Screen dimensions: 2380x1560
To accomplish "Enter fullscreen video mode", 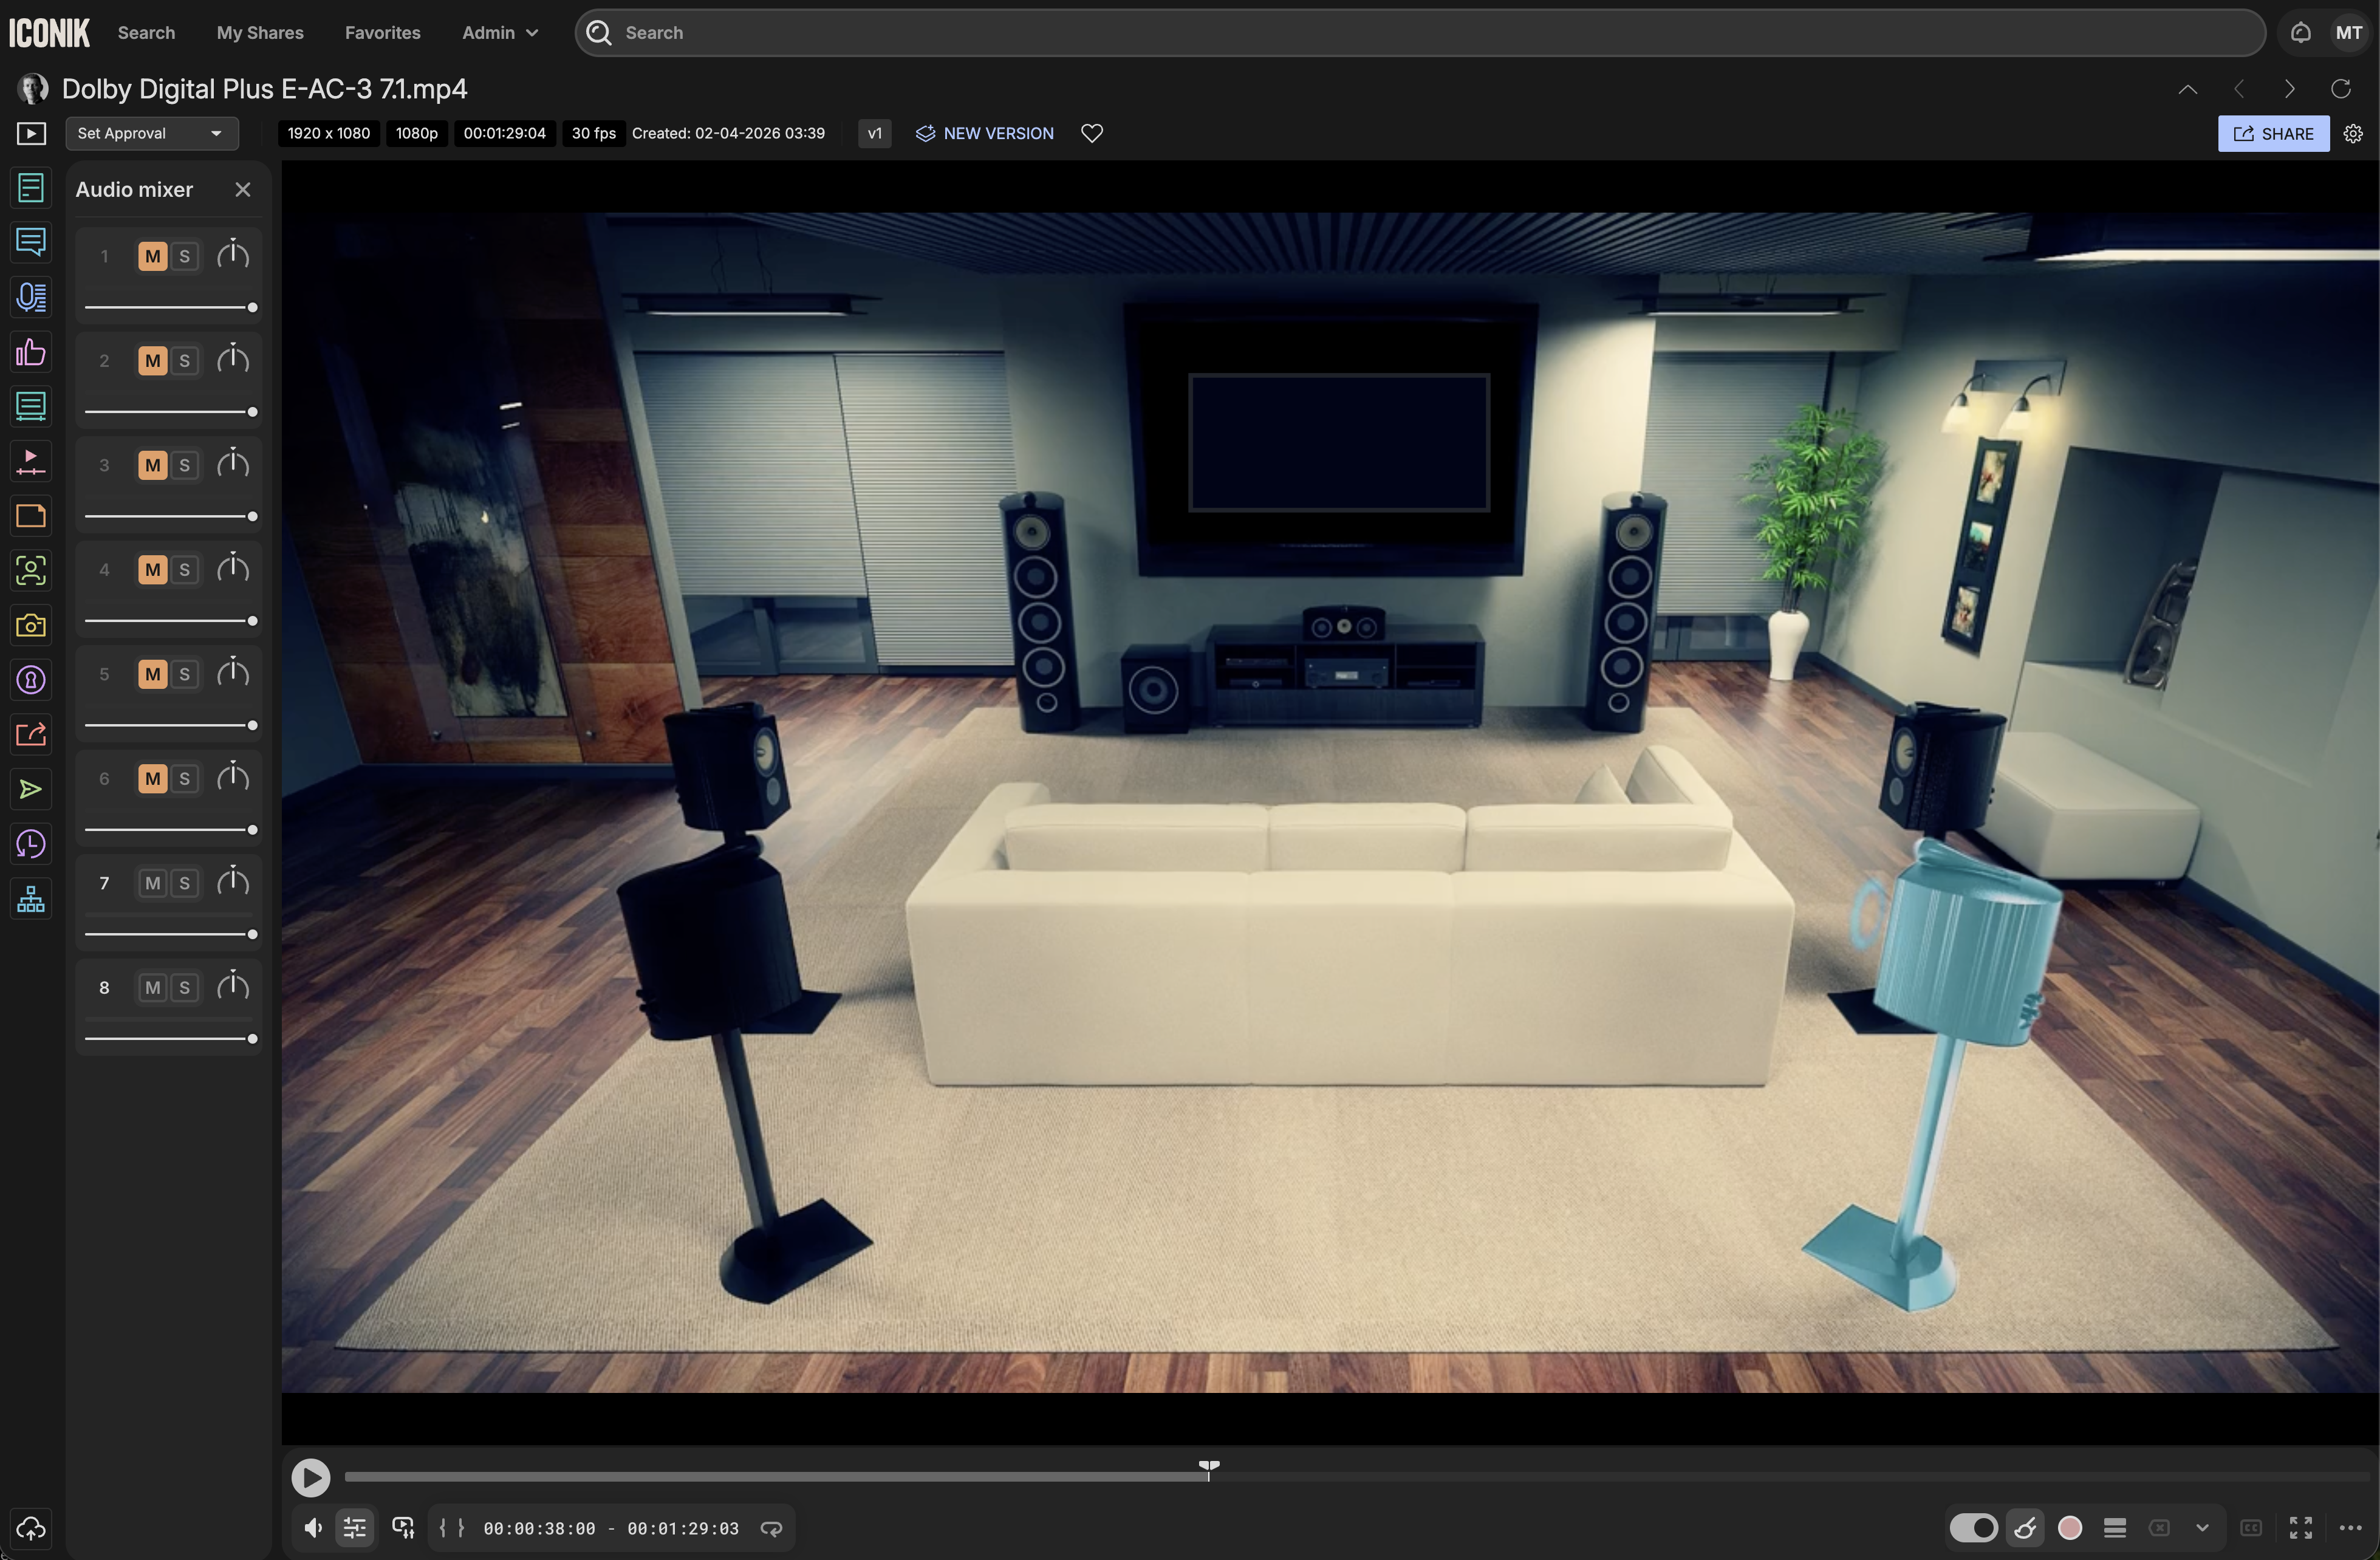I will [x=2300, y=1528].
